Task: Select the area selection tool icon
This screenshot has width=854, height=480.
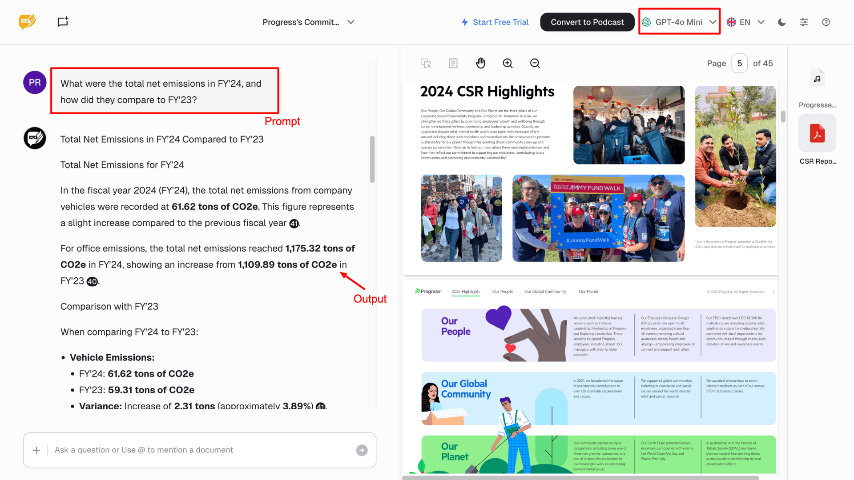Action: [x=426, y=64]
